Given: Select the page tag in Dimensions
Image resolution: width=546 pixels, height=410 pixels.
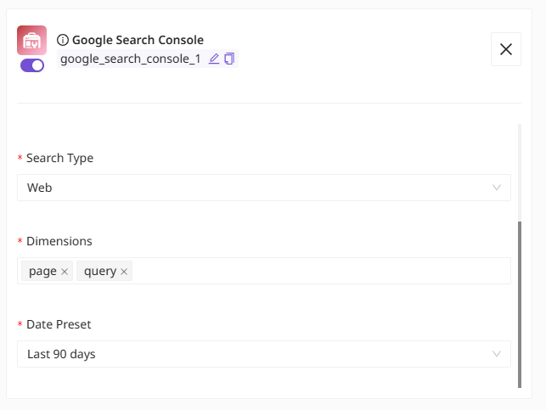Looking at the screenshot, I should [x=42, y=271].
